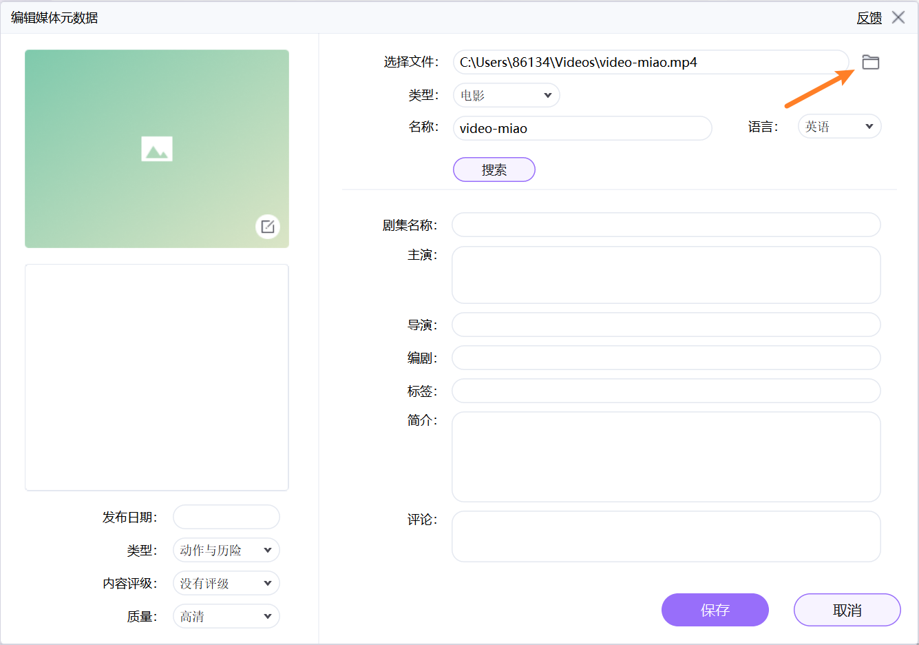Open the 反馈 feedback link

(869, 18)
